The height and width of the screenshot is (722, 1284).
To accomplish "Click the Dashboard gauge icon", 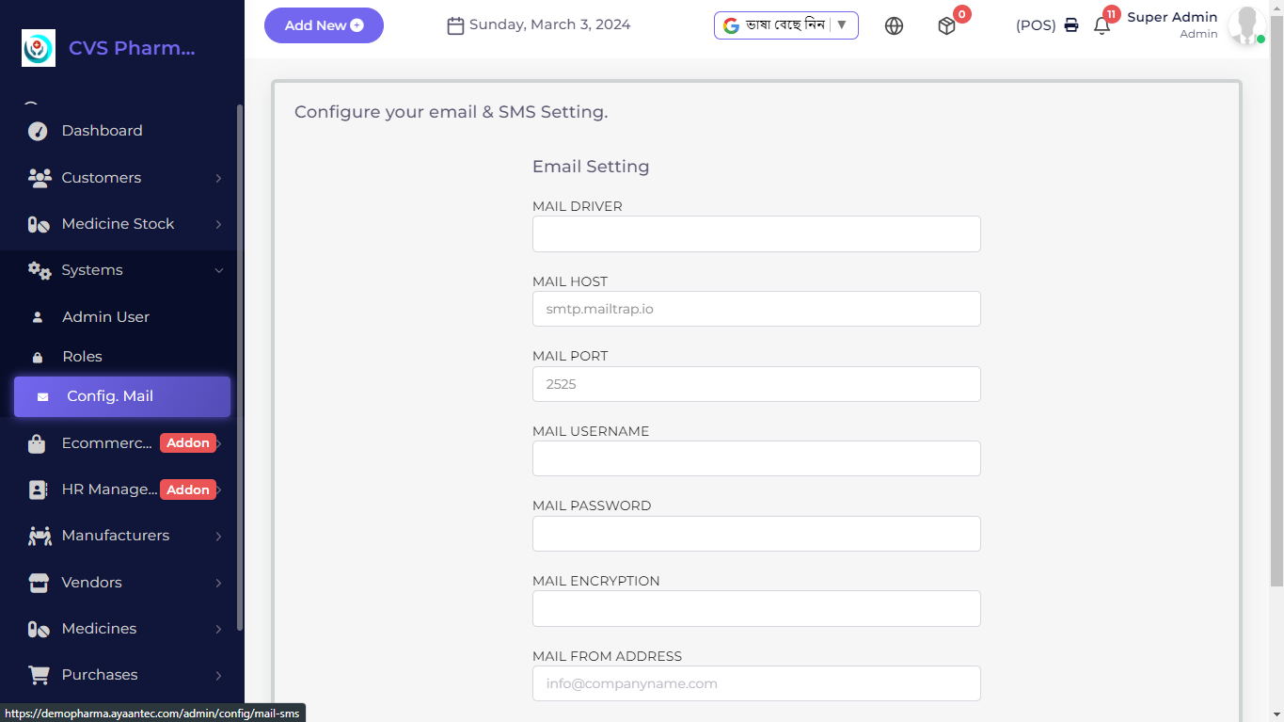I will 38,131.
